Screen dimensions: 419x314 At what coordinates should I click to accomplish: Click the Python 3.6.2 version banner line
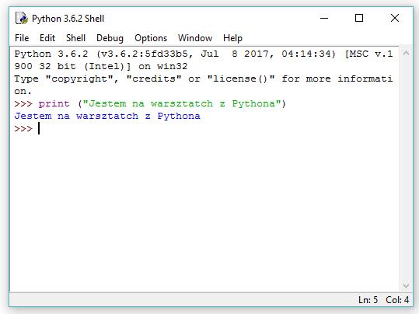pyautogui.click(x=204, y=54)
